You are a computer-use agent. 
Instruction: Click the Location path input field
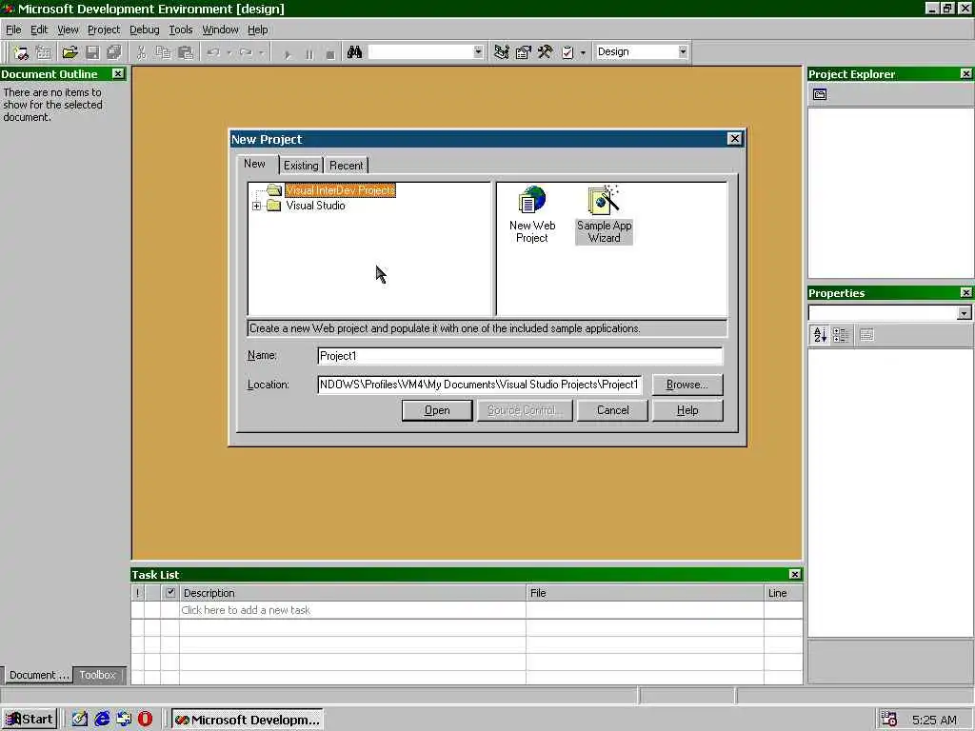[480, 385]
